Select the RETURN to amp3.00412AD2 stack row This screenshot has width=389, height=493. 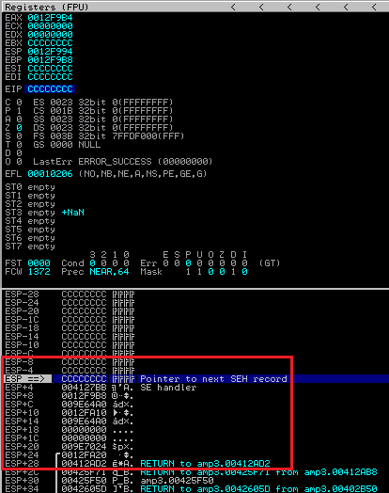(138, 464)
